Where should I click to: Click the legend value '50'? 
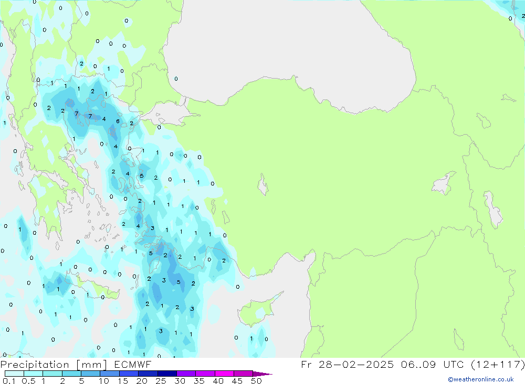pos(256,381)
